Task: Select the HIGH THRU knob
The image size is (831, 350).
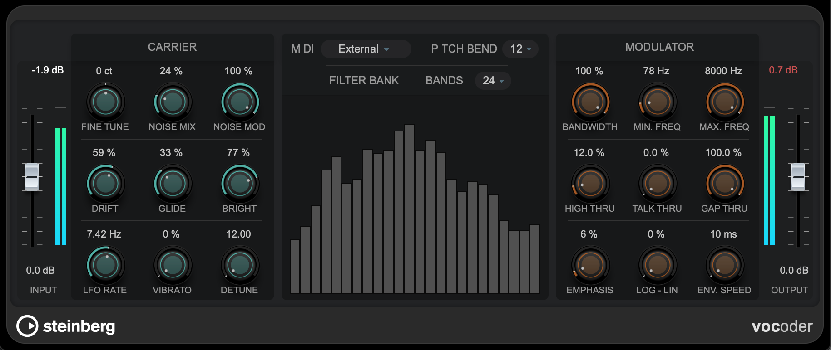Action: pos(590,184)
